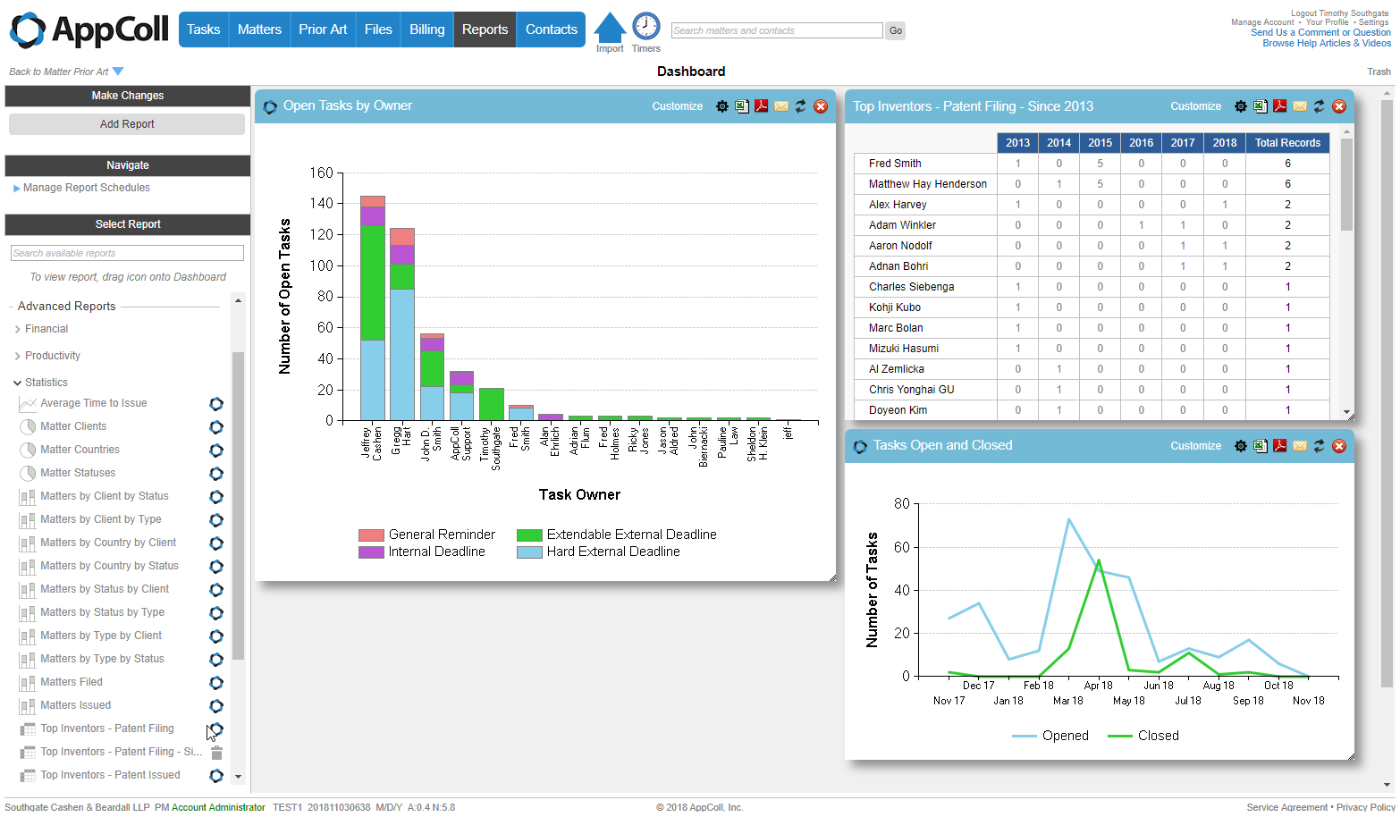Email the Top Inventors report
The image size is (1400, 817).
pyautogui.click(x=1300, y=106)
